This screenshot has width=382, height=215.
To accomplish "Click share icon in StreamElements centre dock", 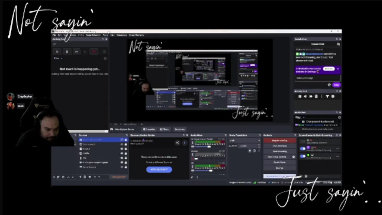I will point(178,143).
